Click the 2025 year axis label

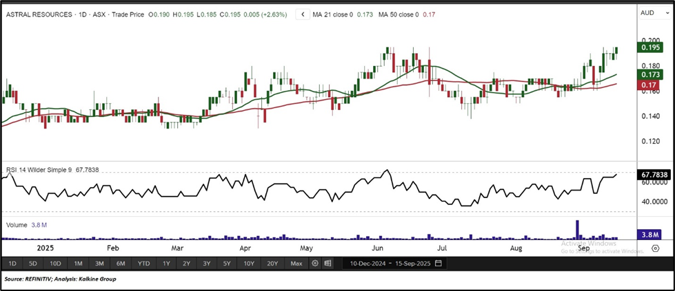(46, 248)
